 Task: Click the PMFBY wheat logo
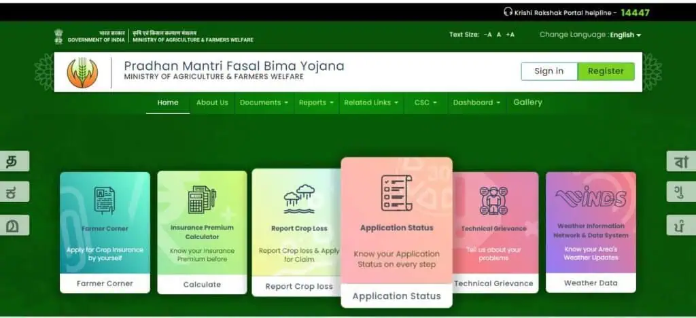tap(82, 72)
